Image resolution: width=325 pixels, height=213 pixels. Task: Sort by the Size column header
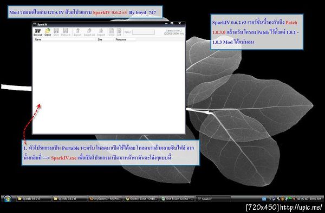tap(105, 39)
